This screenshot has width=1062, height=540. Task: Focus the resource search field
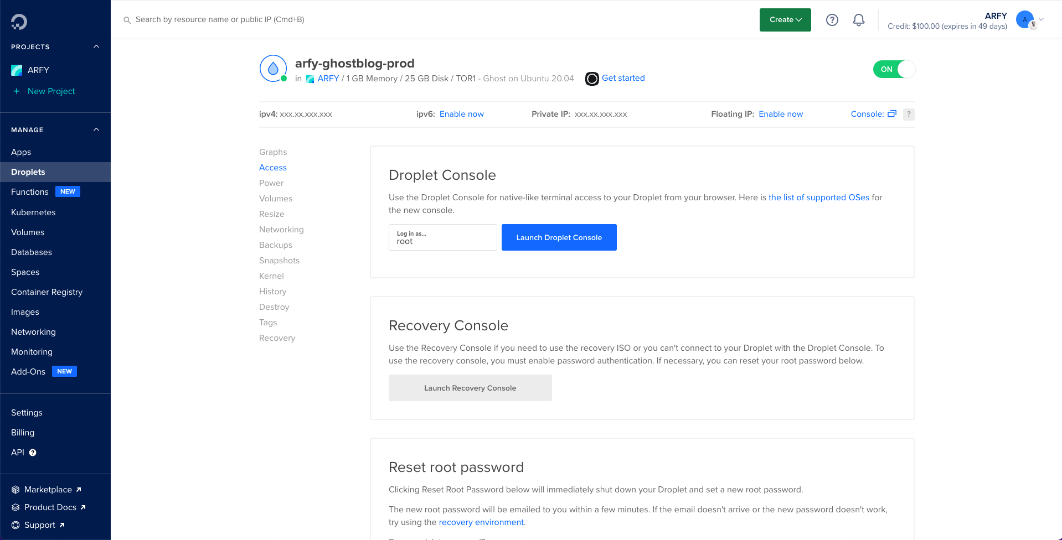coord(220,19)
